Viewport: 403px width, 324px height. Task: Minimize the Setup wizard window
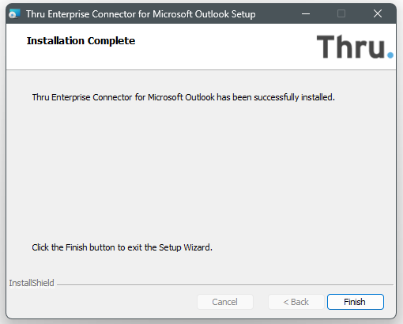point(306,13)
